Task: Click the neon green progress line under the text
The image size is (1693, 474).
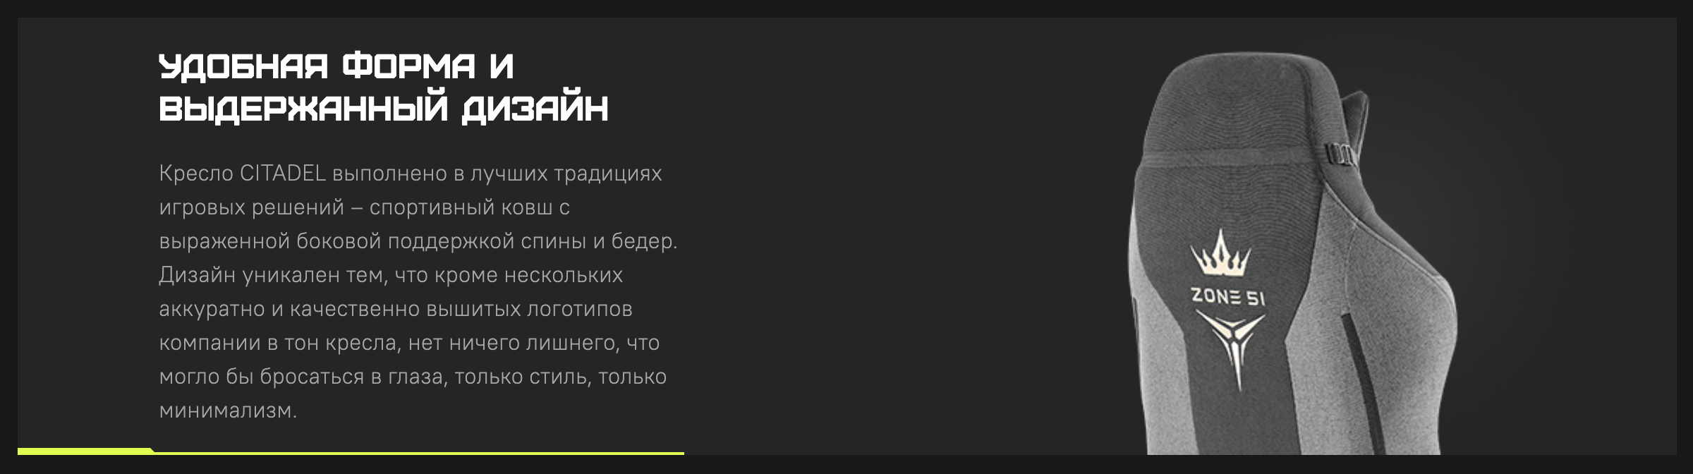Action: pos(419,453)
